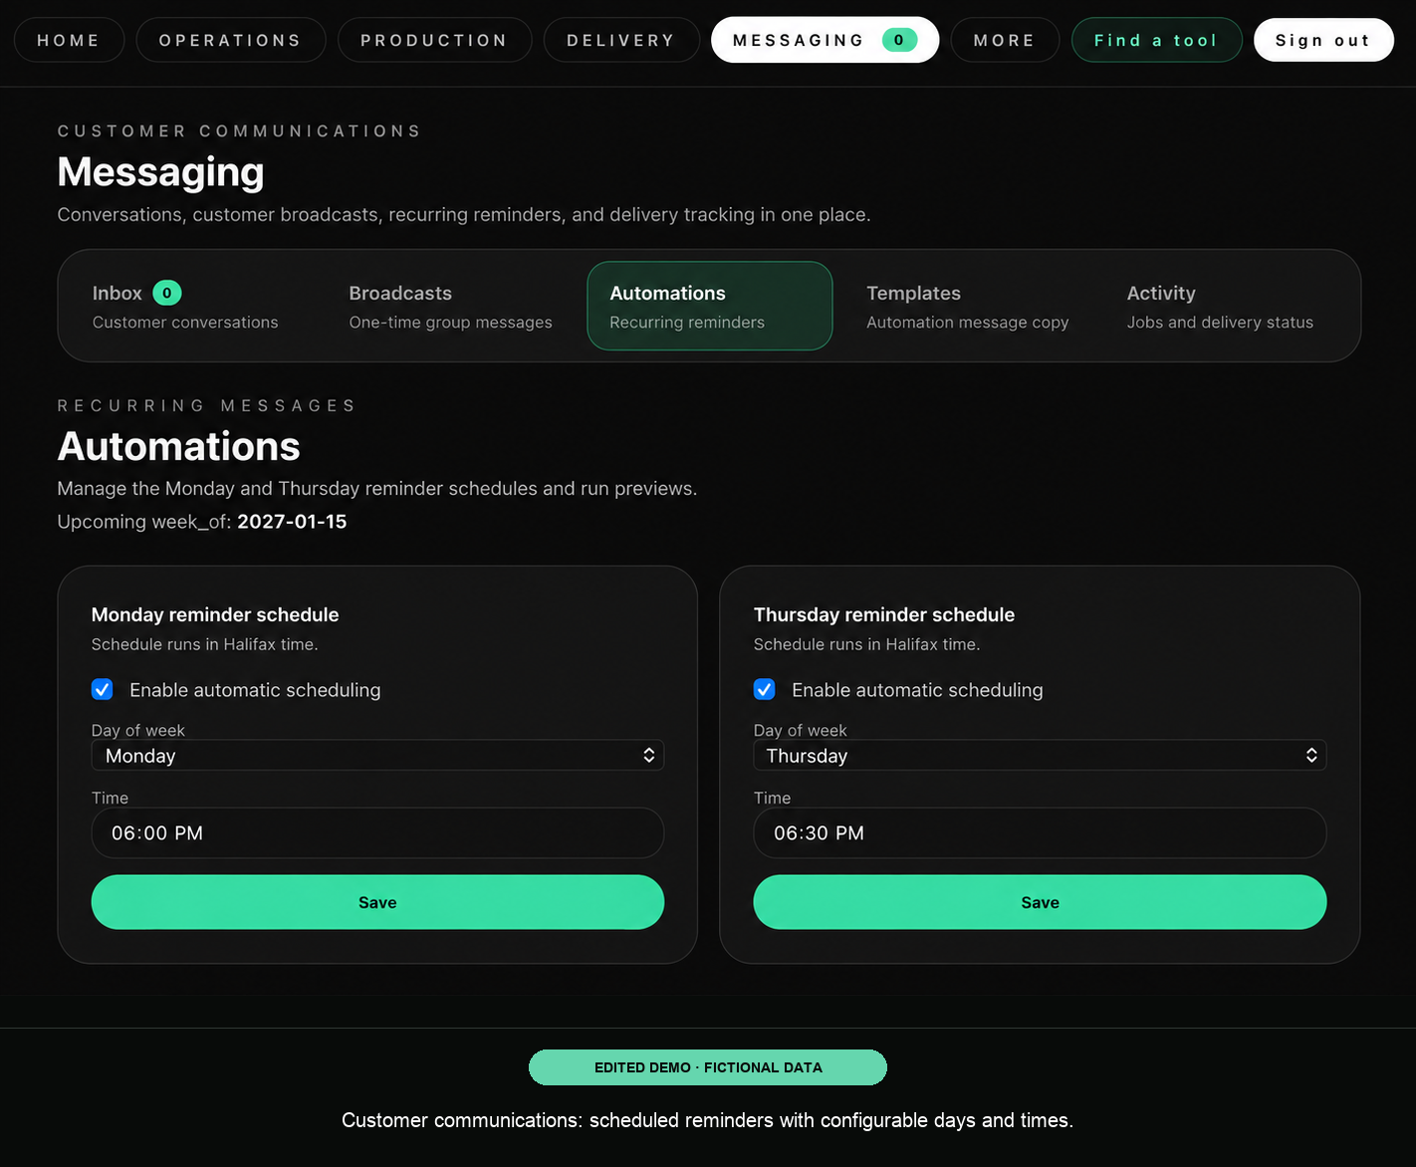The image size is (1416, 1167).
Task: Switch to the Templates tab
Action: click(x=969, y=306)
